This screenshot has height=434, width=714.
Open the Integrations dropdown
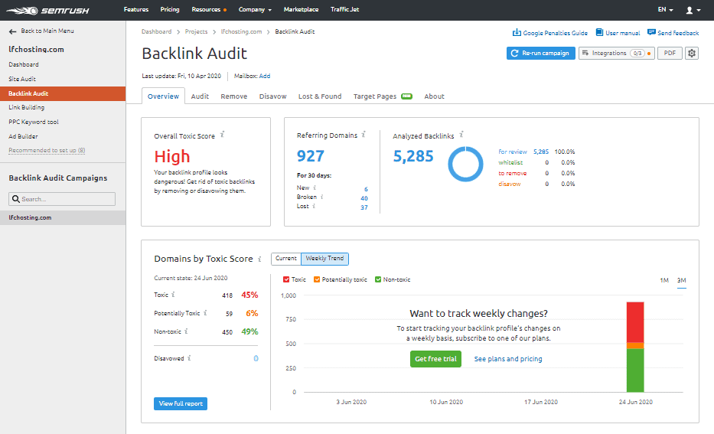pyautogui.click(x=617, y=54)
